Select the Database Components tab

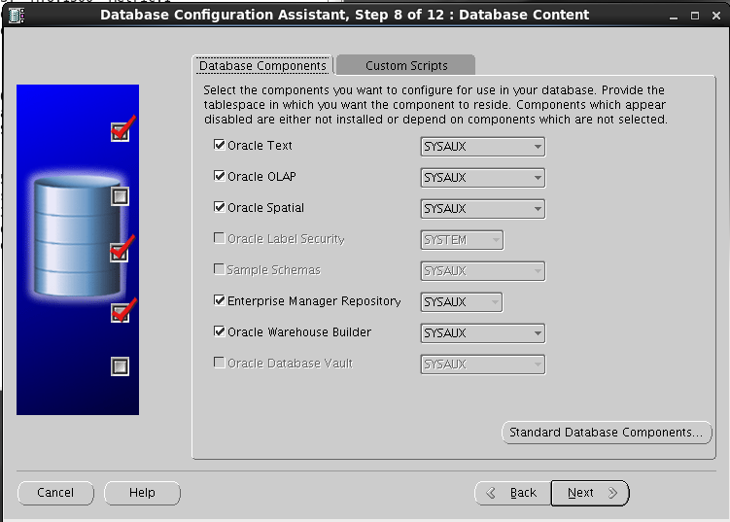click(262, 66)
